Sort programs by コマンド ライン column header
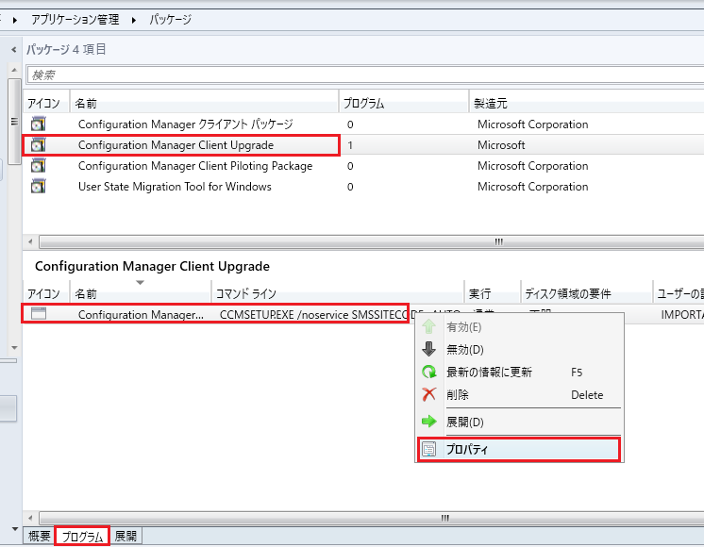The height and width of the screenshot is (547, 704). 338,293
